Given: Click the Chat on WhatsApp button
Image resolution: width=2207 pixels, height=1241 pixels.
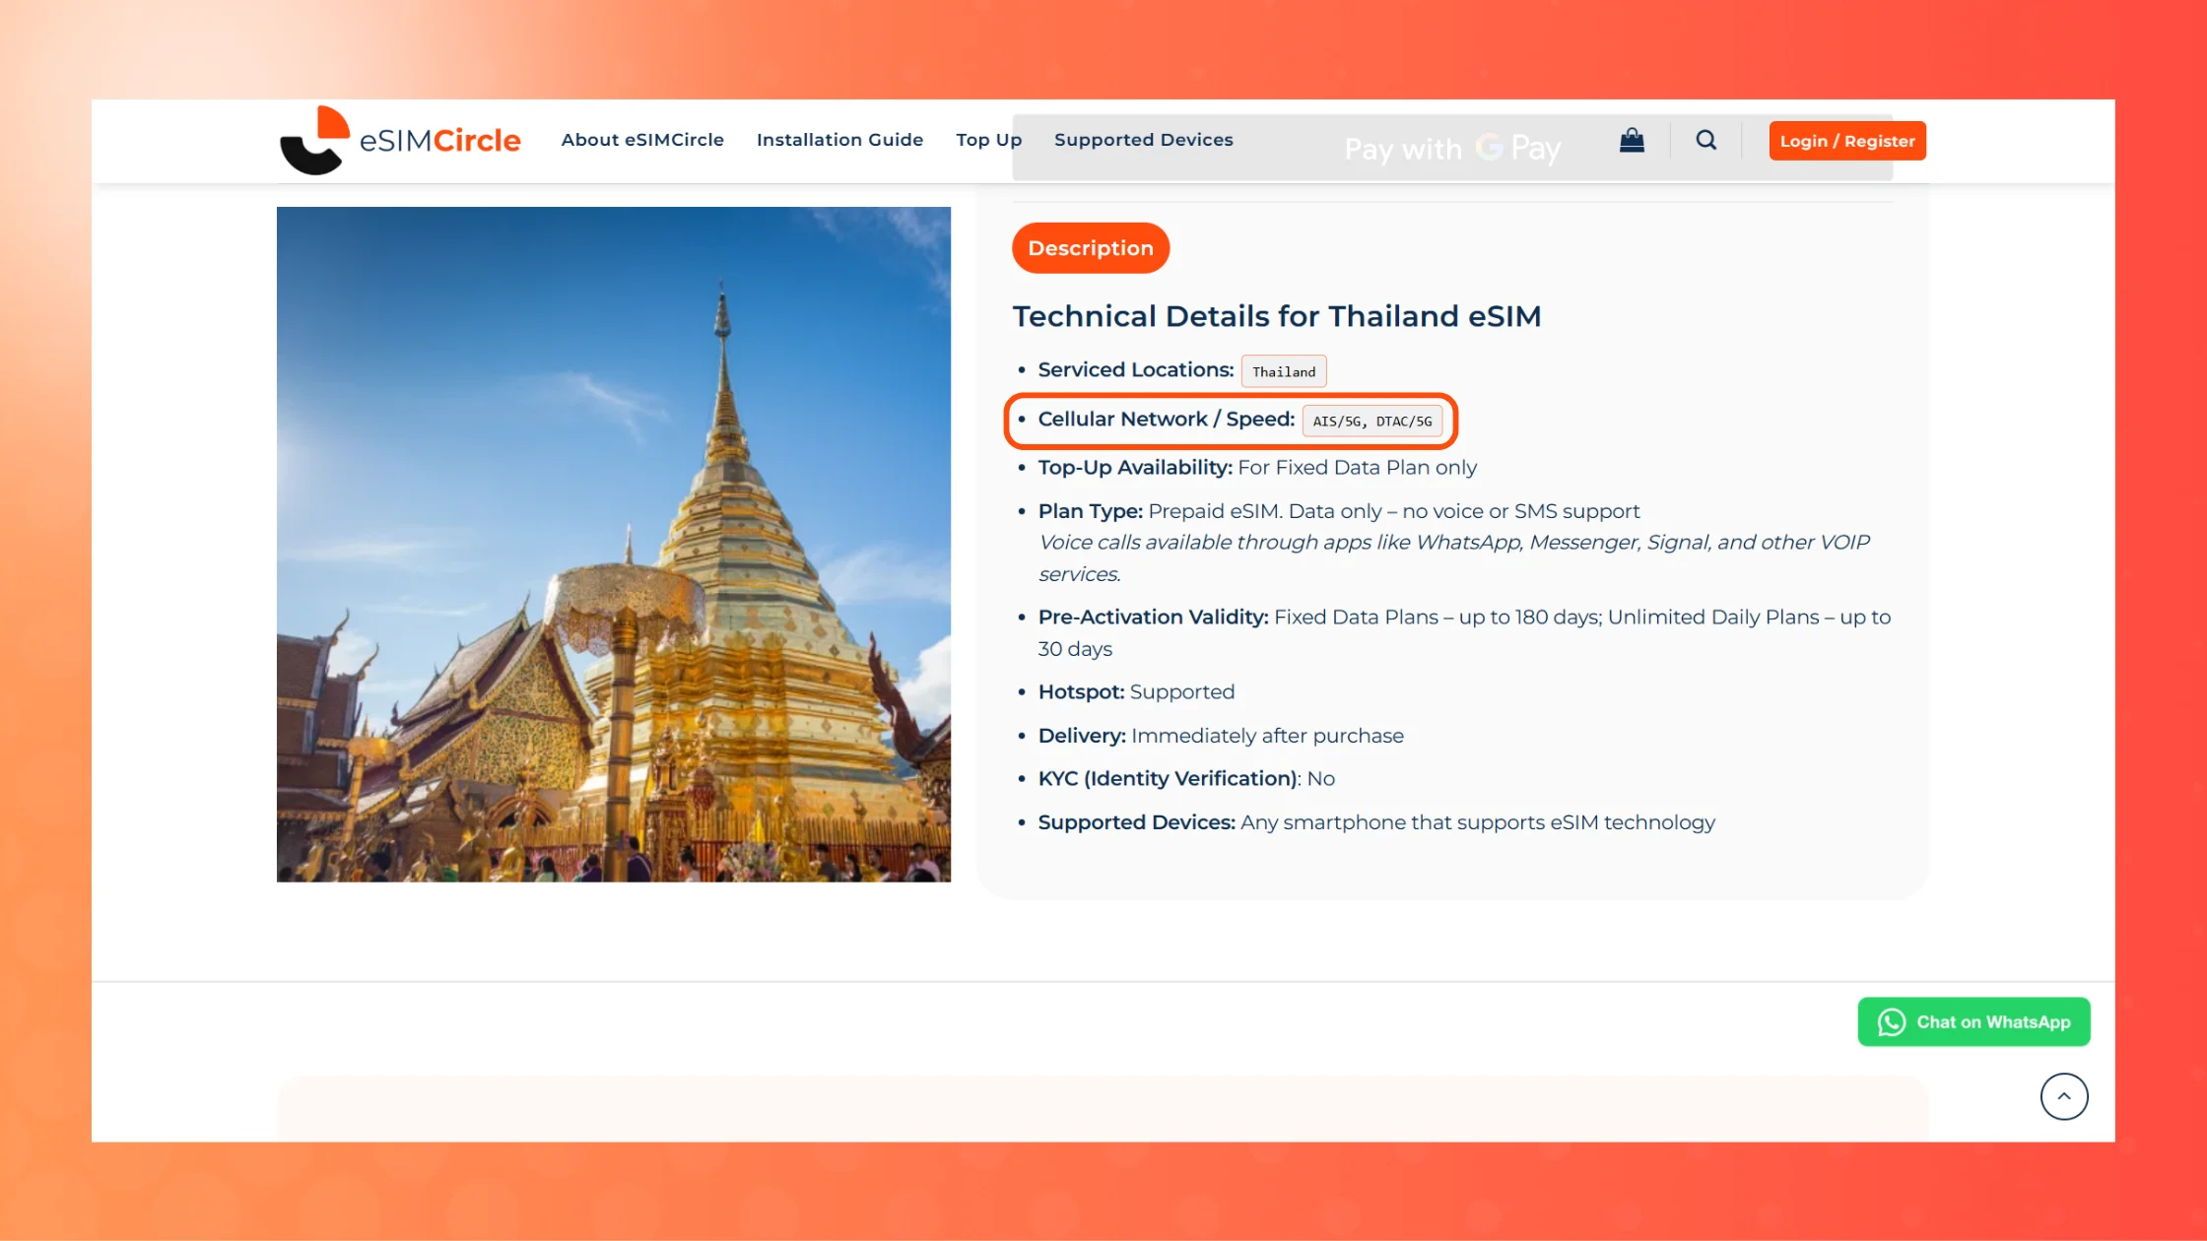Looking at the screenshot, I should (1973, 1022).
